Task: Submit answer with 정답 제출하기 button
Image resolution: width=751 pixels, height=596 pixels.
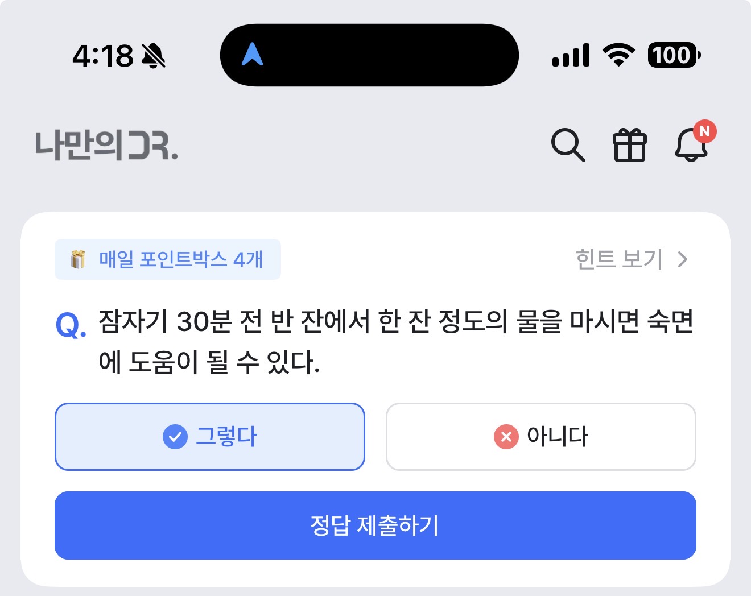Action: point(375,525)
